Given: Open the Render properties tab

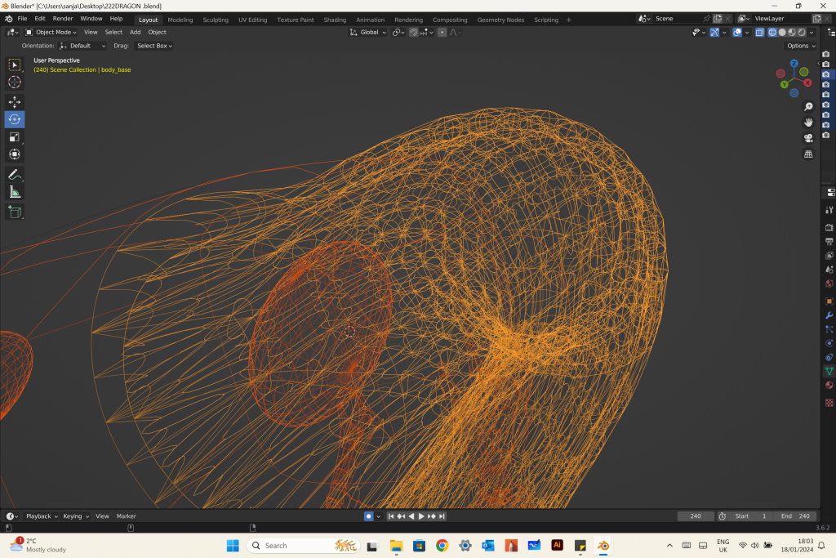Looking at the screenshot, I should point(829,228).
